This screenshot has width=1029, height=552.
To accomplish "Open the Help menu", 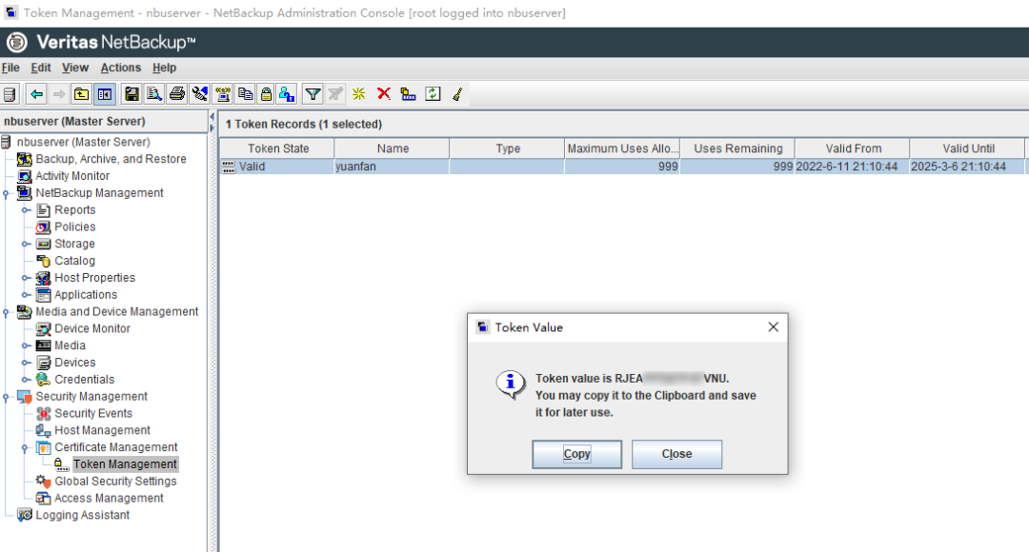I will click(164, 68).
